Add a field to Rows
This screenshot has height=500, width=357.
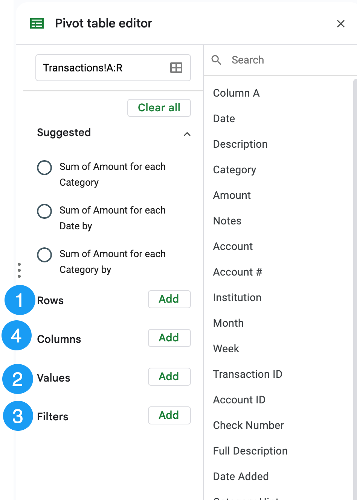(x=169, y=299)
